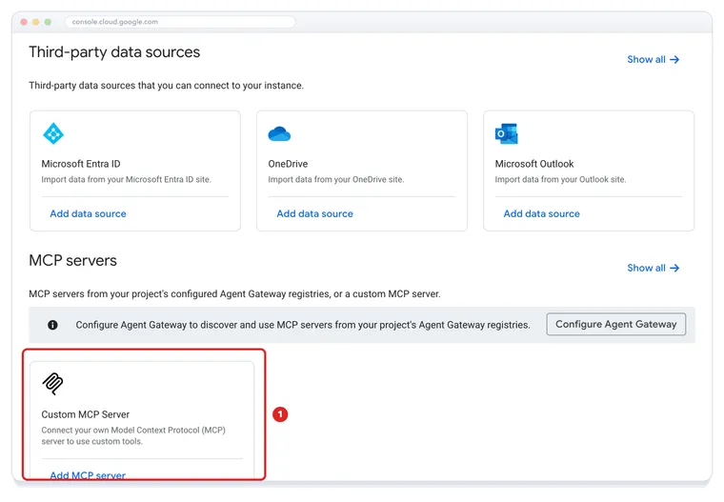Click the console.cloud.google.com address bar

[180, 22]
